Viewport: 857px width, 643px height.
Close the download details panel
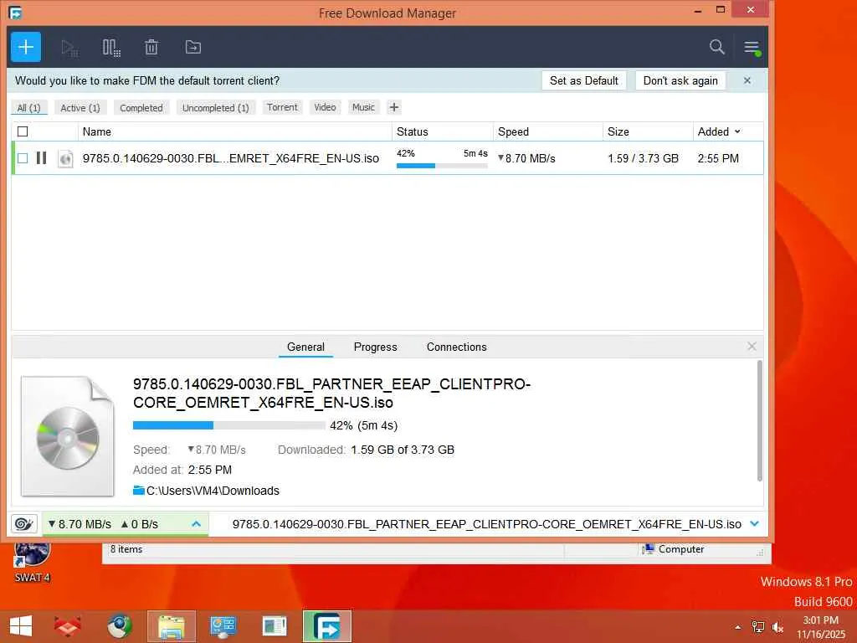click(x=752, y=346)
